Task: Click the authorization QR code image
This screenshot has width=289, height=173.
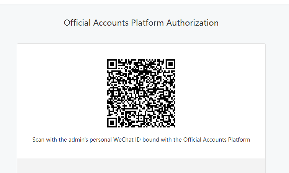Action: click(141, 93)
